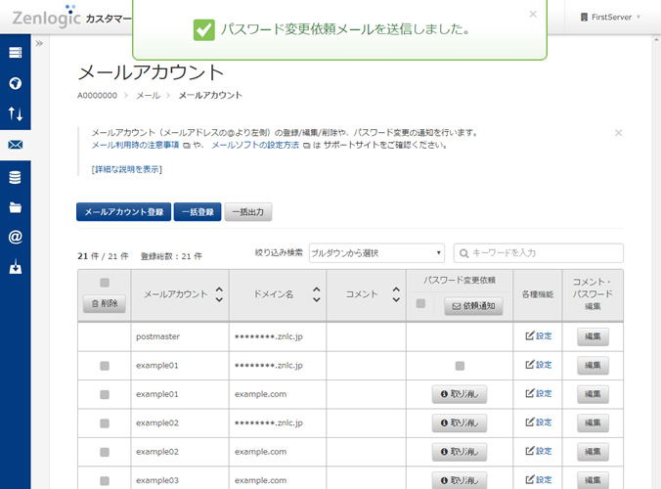The width and height of the screenshot is (661, 489).
Task: Click 一括出力 button
Action: tap(248, 212)
